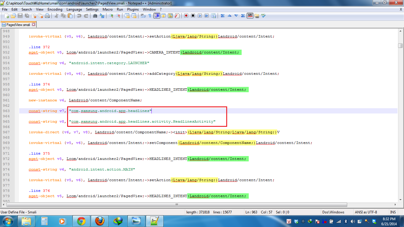Open the Document Map icon
404x227 pixels.
[x=170, y=16]
